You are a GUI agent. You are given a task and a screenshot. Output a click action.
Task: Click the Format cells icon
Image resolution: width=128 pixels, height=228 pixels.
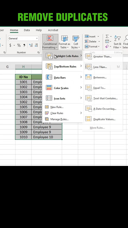coord(87,47)
